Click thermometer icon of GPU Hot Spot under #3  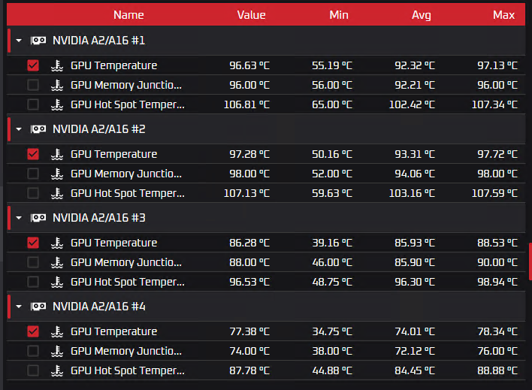[57, 282]
